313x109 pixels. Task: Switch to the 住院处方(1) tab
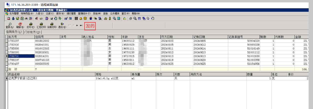point(14,32)
